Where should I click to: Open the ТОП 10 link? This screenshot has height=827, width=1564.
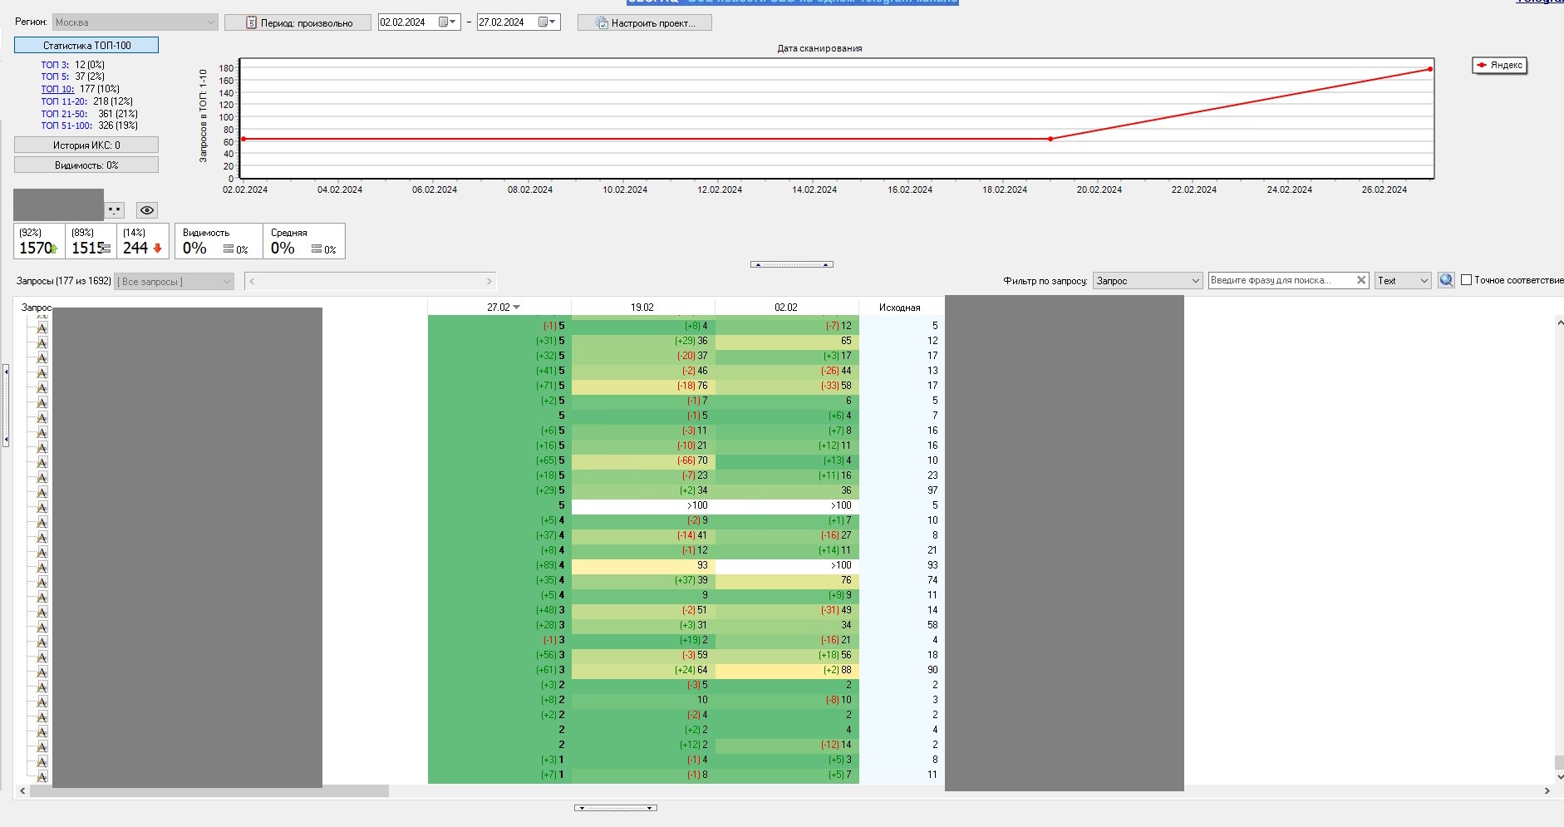[x=57, y=89]
